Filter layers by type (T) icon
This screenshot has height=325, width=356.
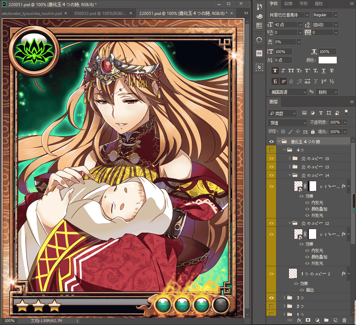point(321,113)
